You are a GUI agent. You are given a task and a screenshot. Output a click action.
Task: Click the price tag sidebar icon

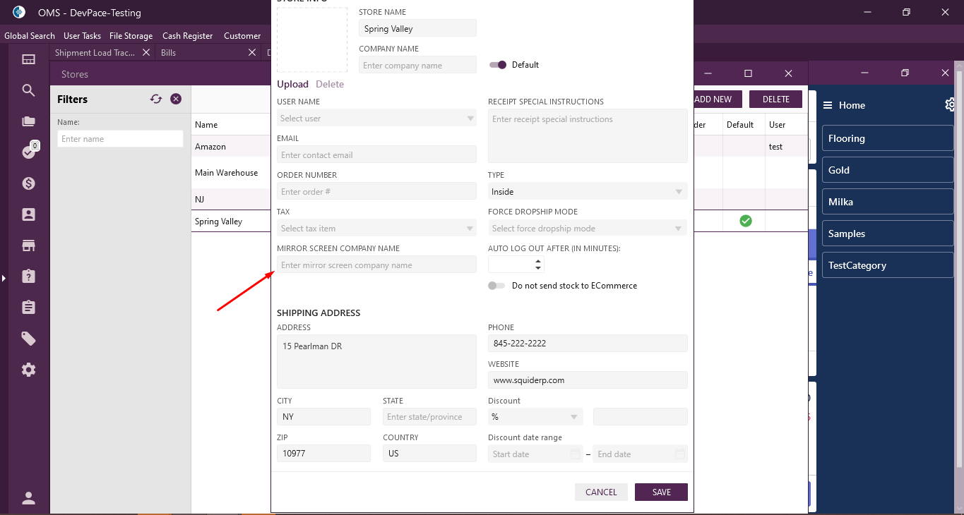pos(28,339)
